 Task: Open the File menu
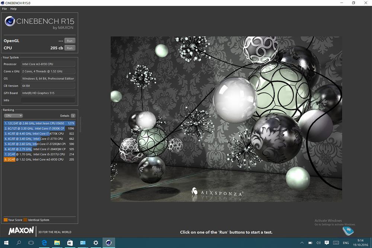[4, 9]
